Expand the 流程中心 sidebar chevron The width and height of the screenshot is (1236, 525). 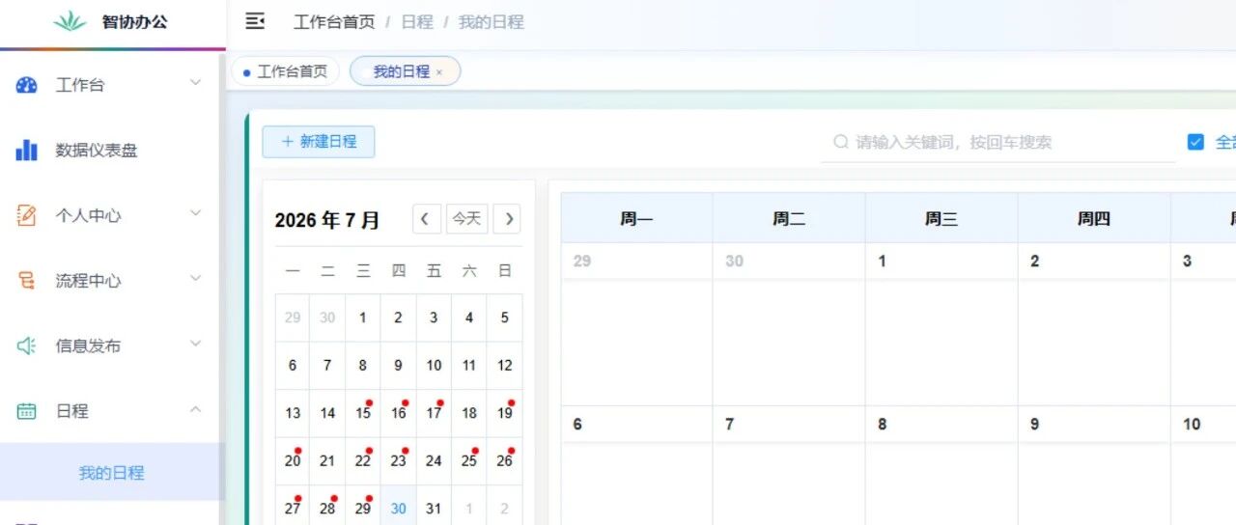pyautogui.click(x=195, y=279)
